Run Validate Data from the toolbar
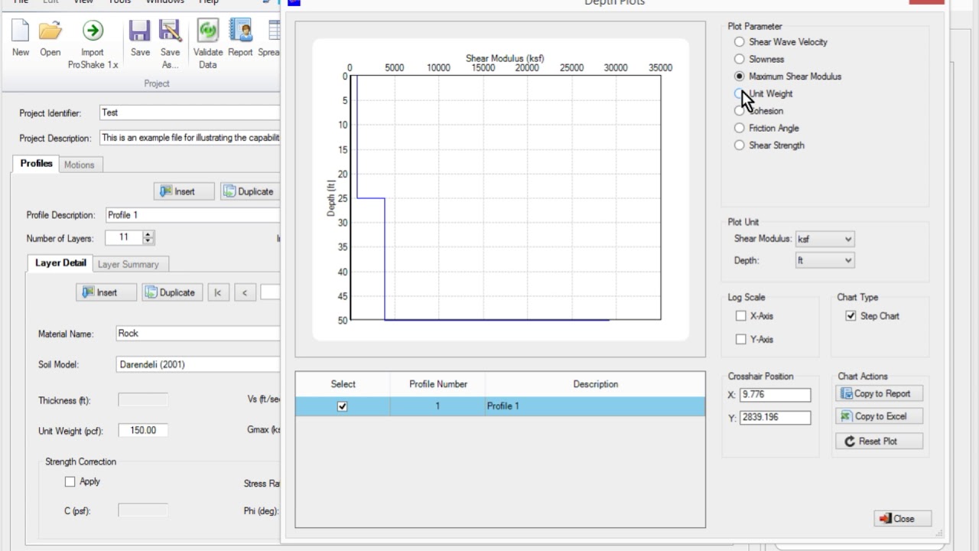 point(208,44)
